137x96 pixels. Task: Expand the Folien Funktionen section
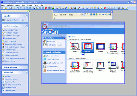(26, 67)
